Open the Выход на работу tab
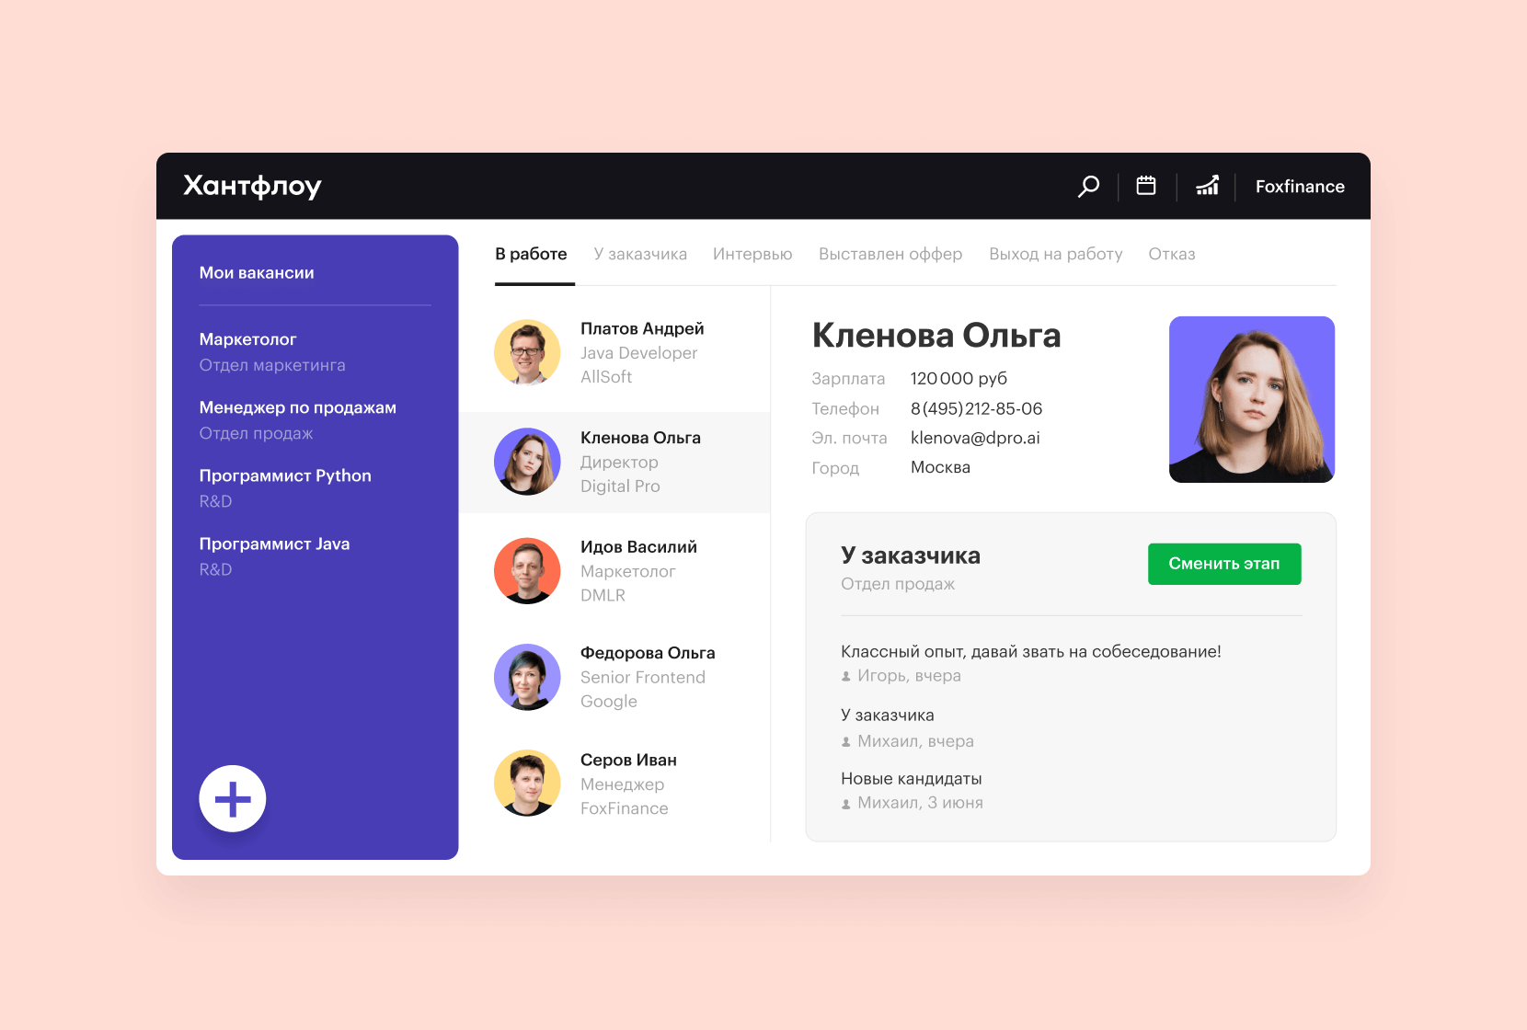Viewport: 1527px width, 1030px height. 1055,254
